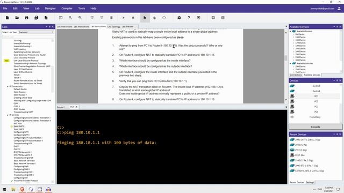This screenshot has width=344, height=193.
Task: Click the play start toolbar button
Action: 123,18
